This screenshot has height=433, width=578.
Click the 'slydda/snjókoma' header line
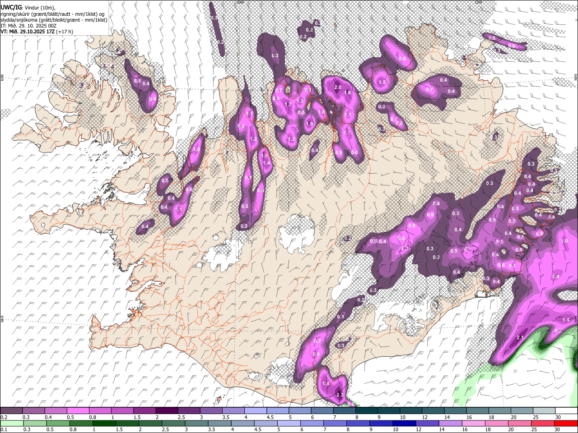click(54, 19)
